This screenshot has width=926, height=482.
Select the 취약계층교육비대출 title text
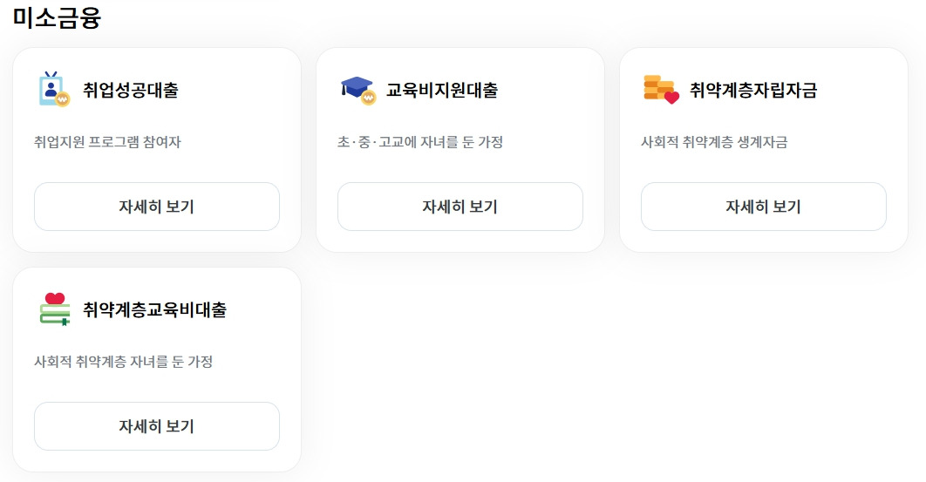pos(154,309)
